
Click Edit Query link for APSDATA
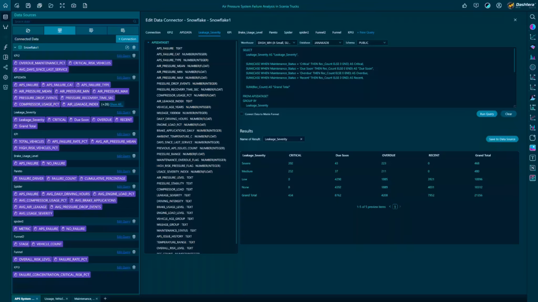coord(123,77)
